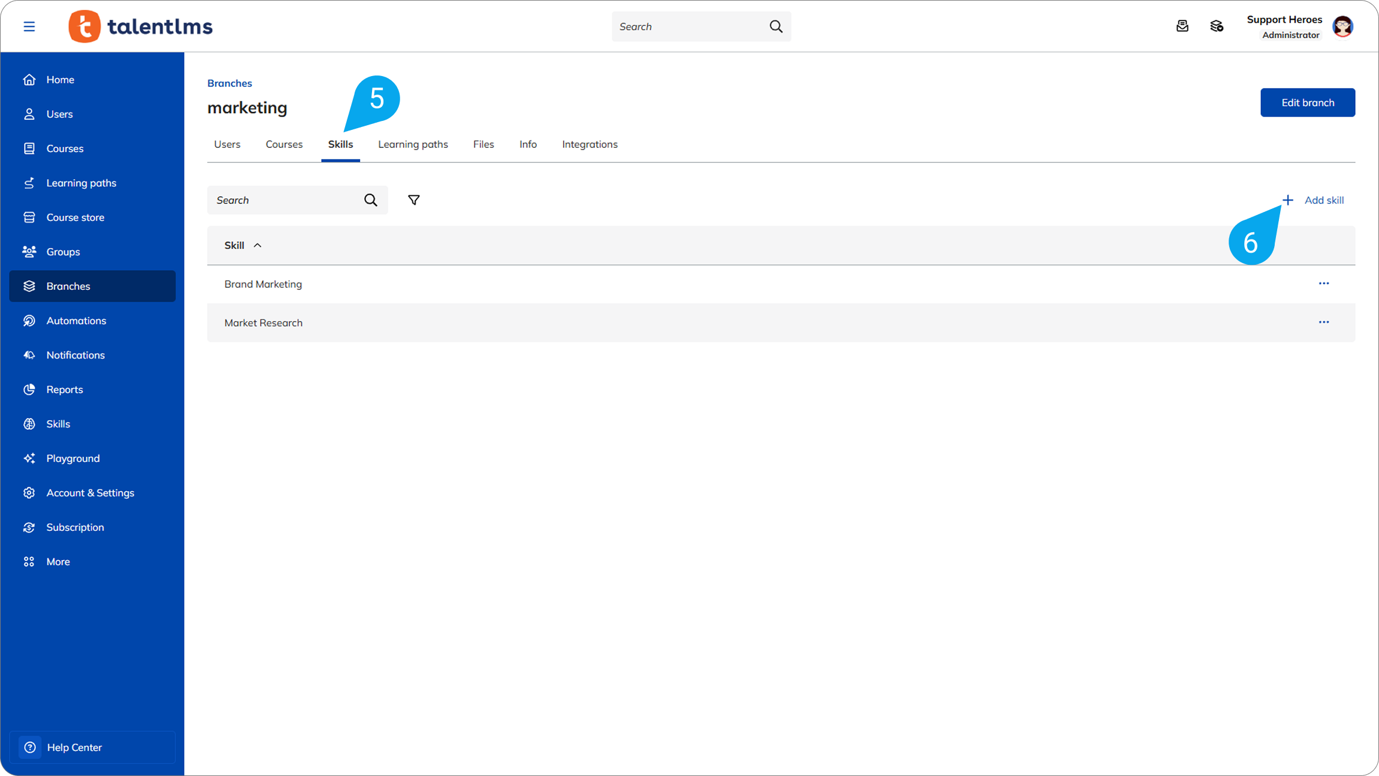
Task: Click the Edit branch button
Action: click(x=1307, y=102)
